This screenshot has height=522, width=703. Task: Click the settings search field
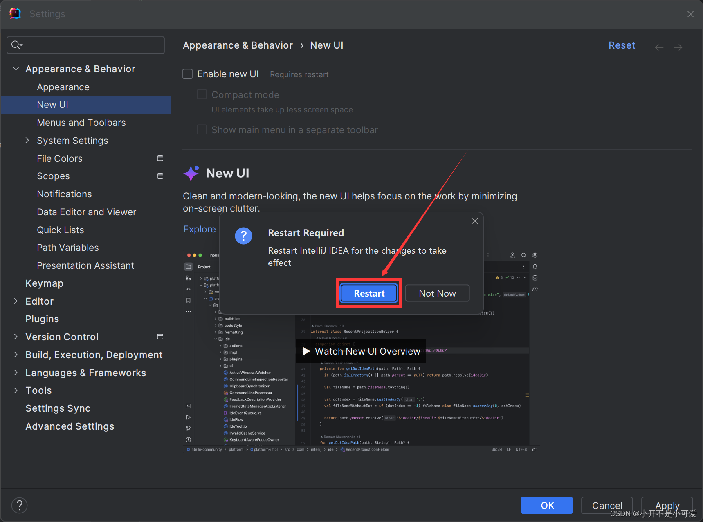tap(85, 45)
